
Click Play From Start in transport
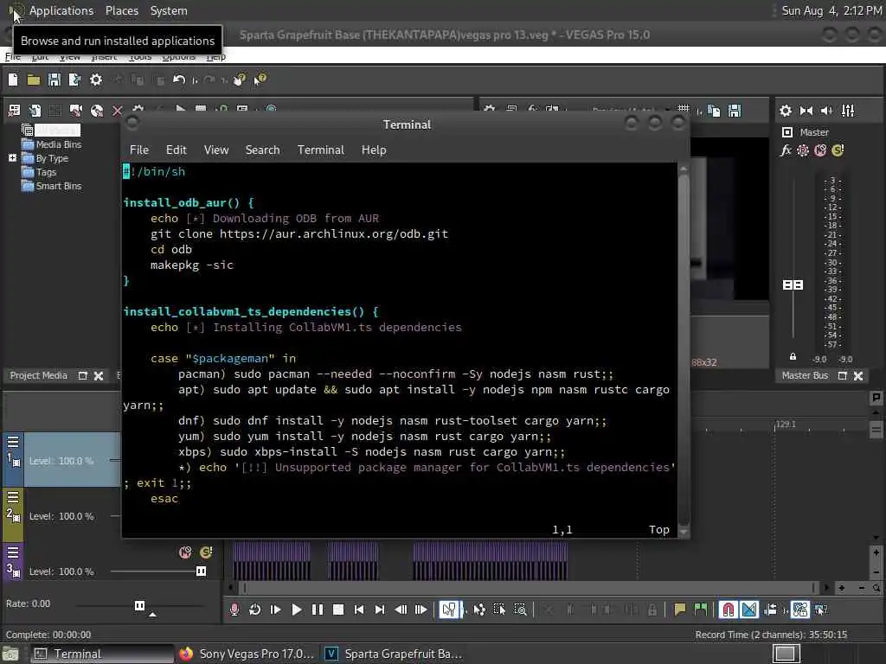point(276,610)
